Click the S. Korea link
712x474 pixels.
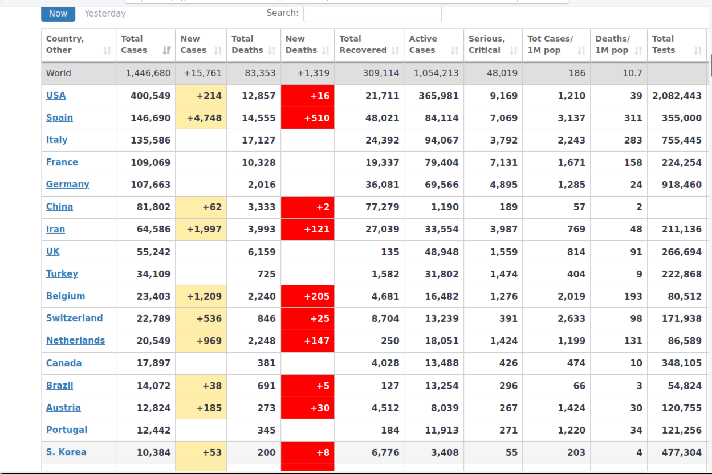pyautogui.click(x=66, y=452)
